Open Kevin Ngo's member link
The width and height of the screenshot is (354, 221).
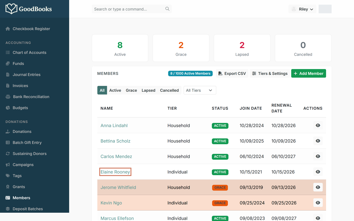[111, 203]
